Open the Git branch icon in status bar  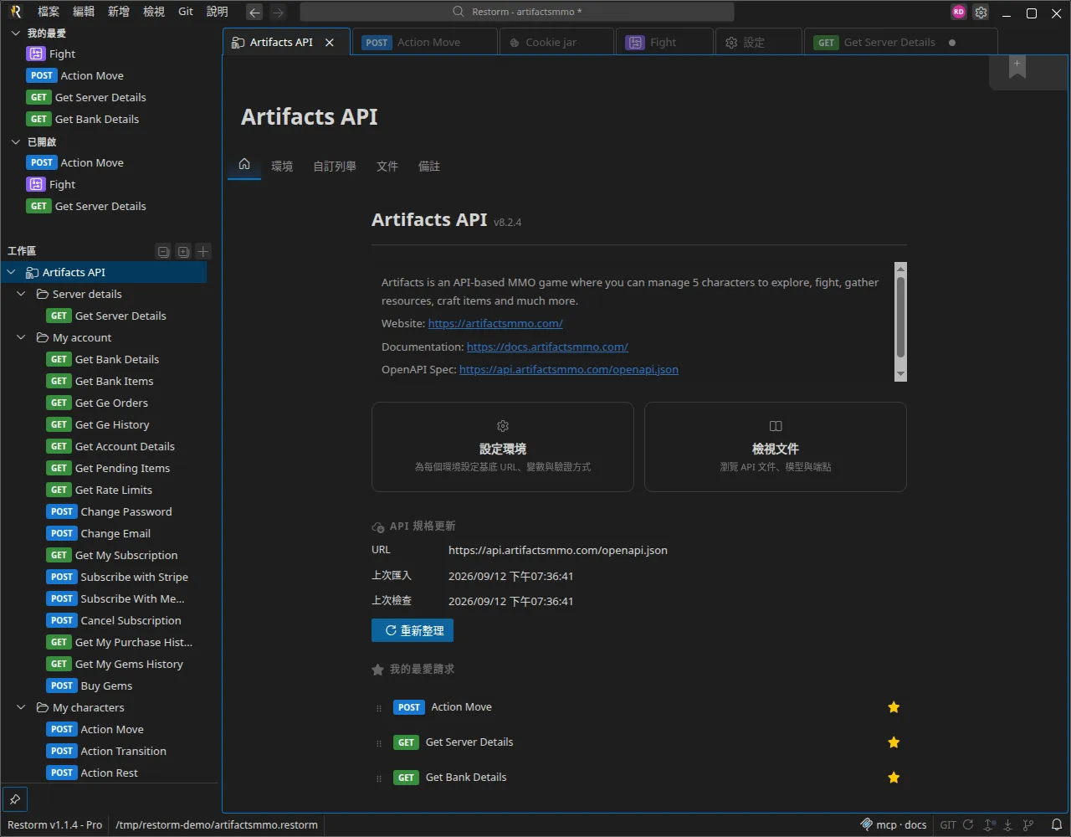click(1029, 824)
